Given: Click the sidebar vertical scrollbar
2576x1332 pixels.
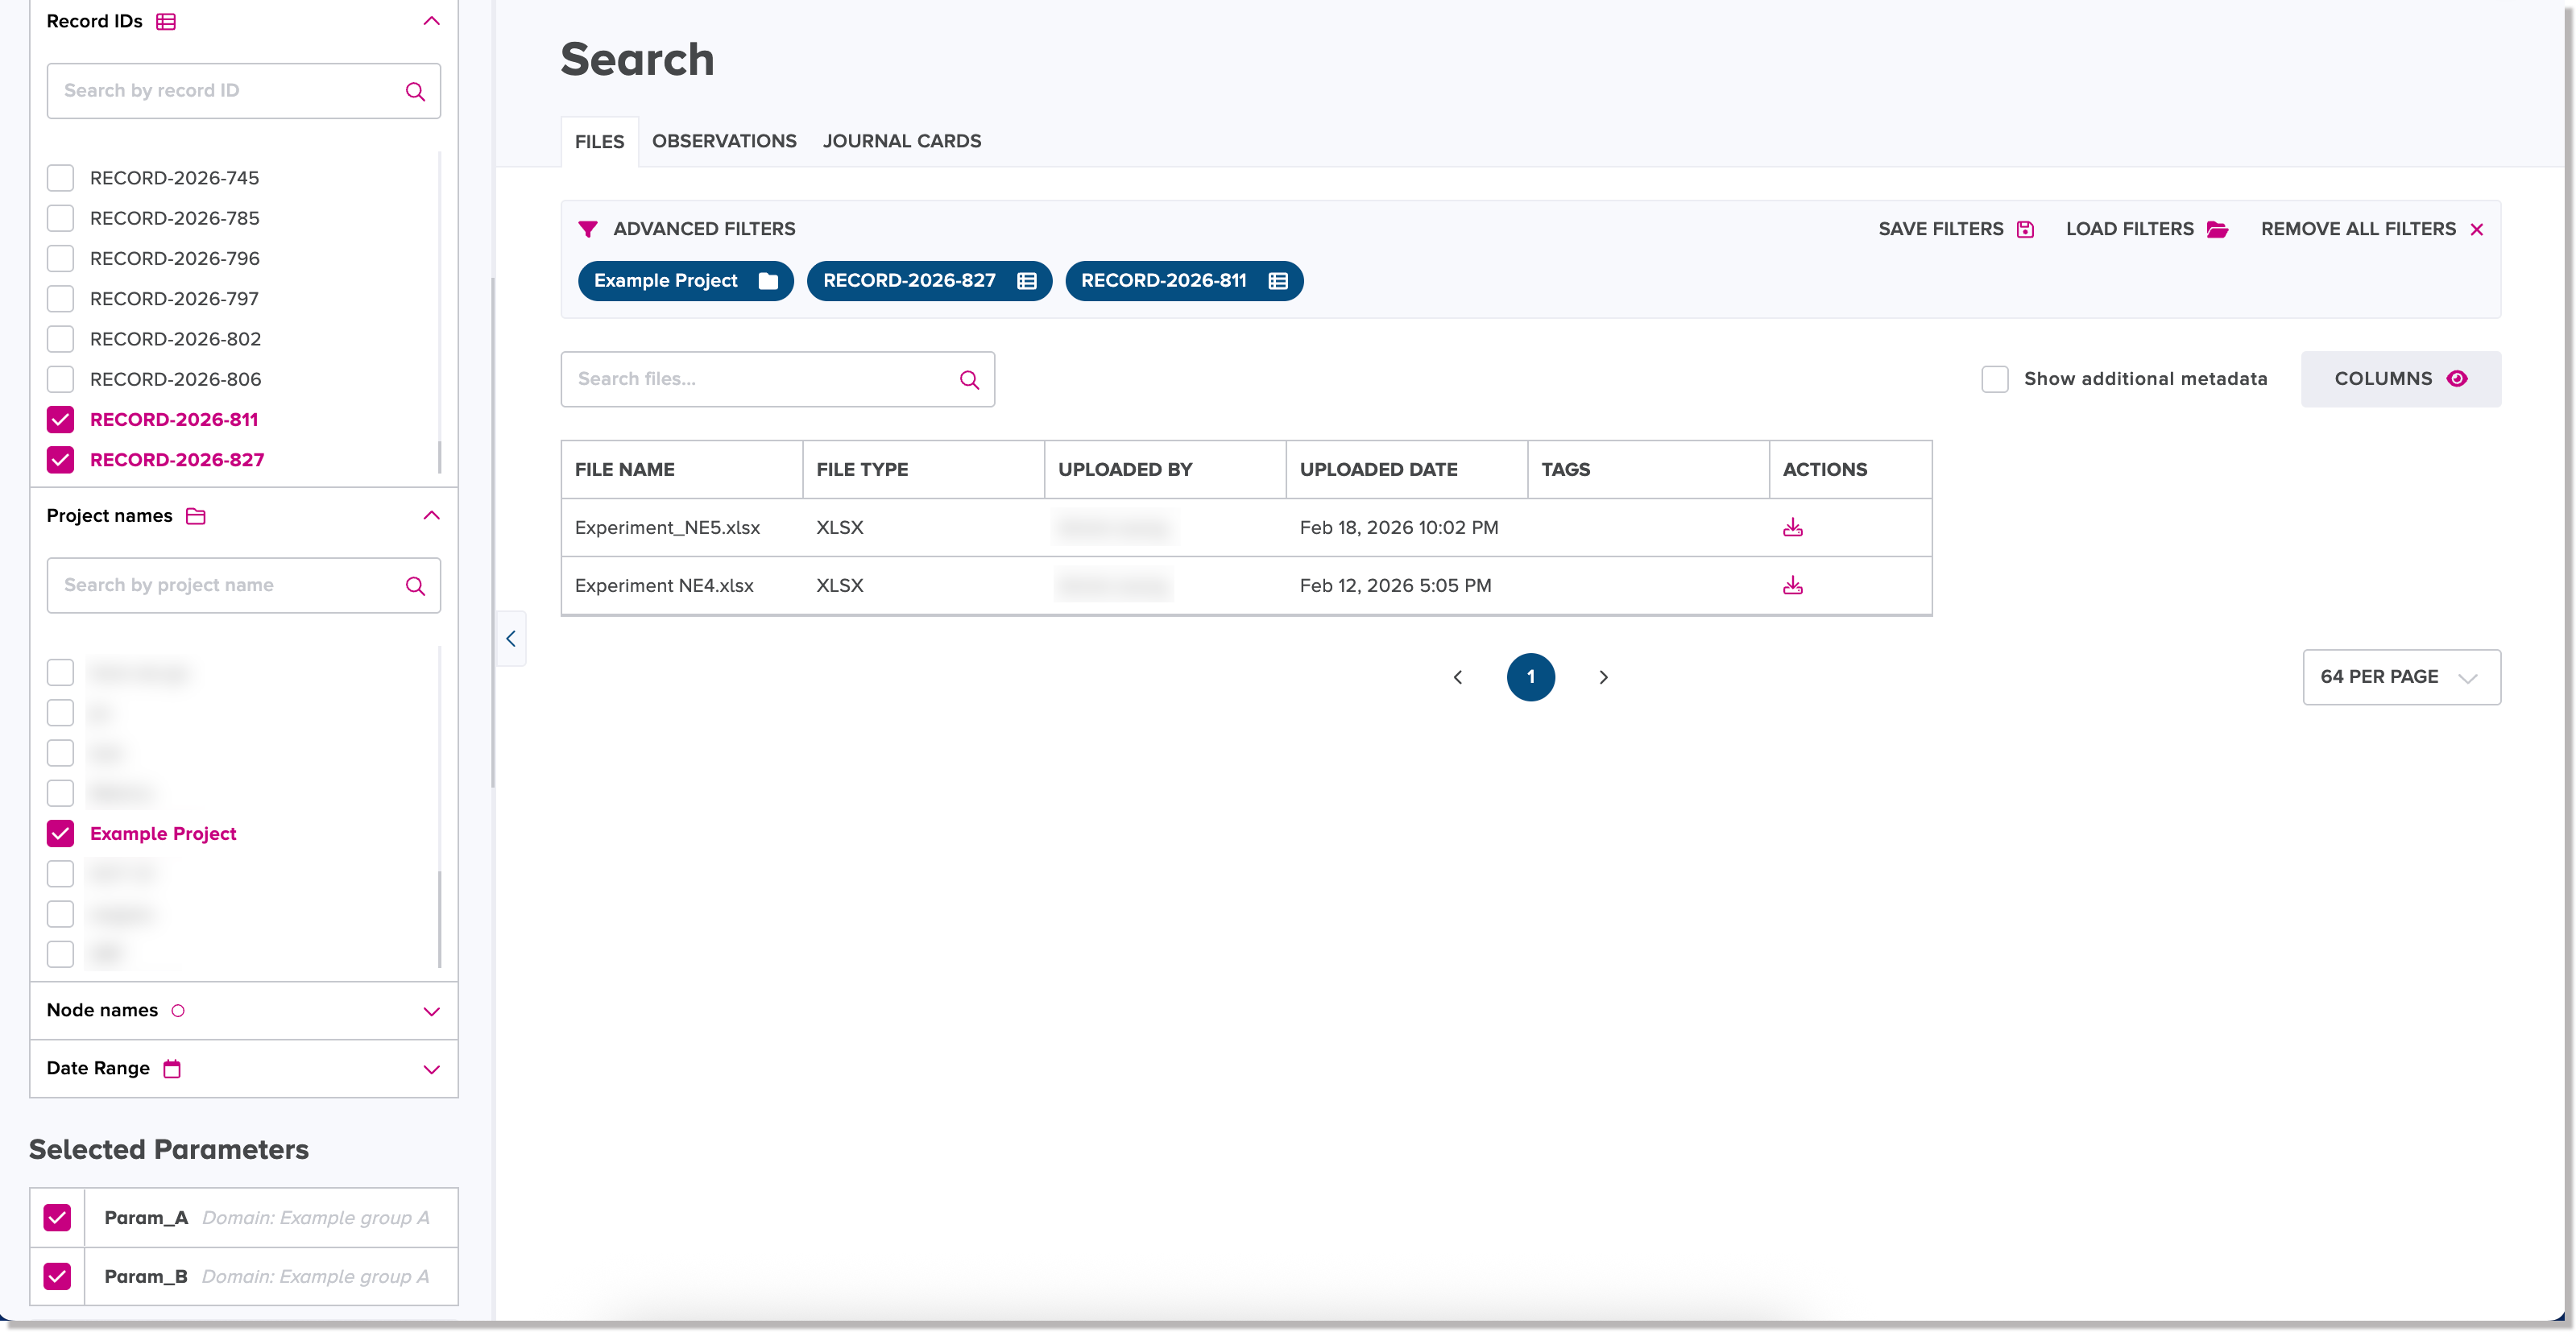Looking at the screenshot, I should [x=492, y=533].
